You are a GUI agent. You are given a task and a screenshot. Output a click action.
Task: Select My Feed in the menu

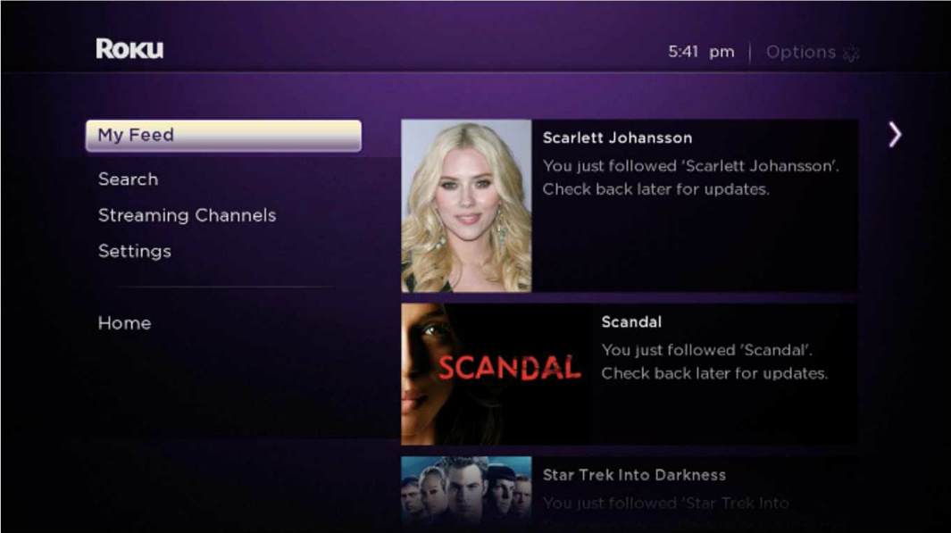click(x=223, y=135)
